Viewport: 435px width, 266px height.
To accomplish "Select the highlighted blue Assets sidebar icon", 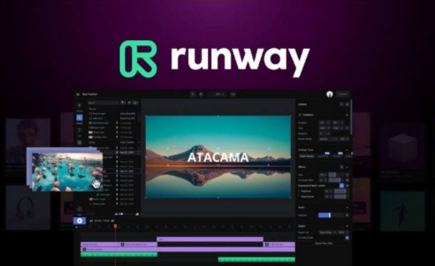I will pyautogui.click(x=79, y=118).
